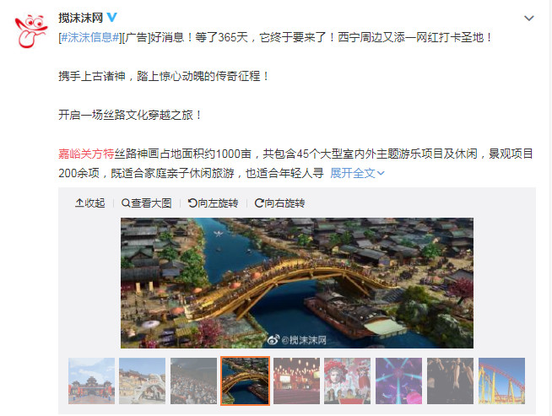Click the 查看大图 magnifier icon
The height and width of the screenshot is (416, 552).
[126, 203]
